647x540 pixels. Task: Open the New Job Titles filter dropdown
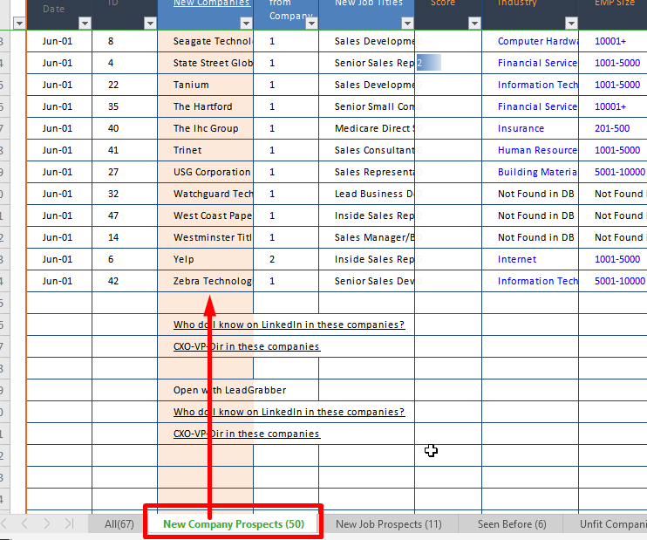(x=407, y=24)
